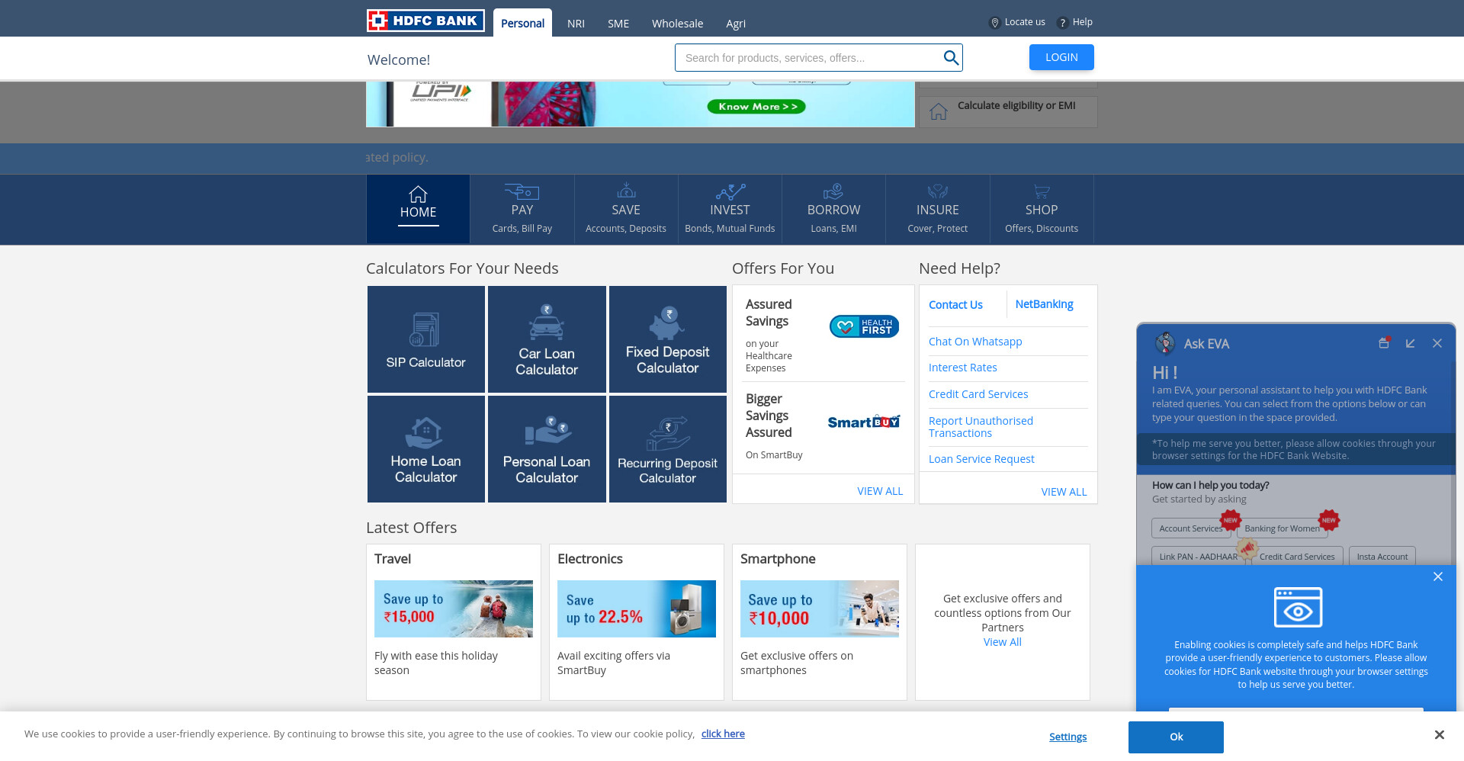This screenshot has width=1464, height=761.
Task: Click the Locate us pin icon
Action: (x=994, y=23)
